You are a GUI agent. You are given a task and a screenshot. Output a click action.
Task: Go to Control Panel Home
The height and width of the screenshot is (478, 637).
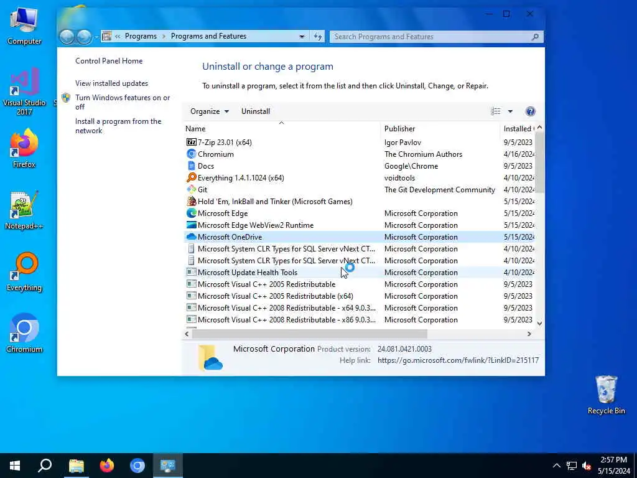point(109,61)
